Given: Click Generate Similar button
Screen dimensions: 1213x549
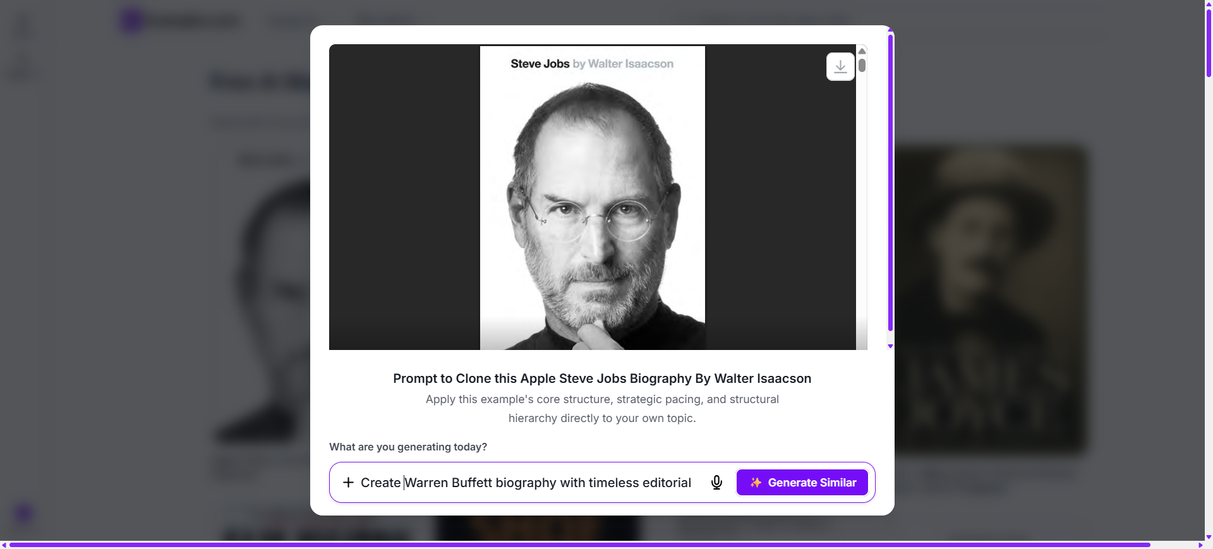Looking at the screenshot, I should tap(802, 483).
